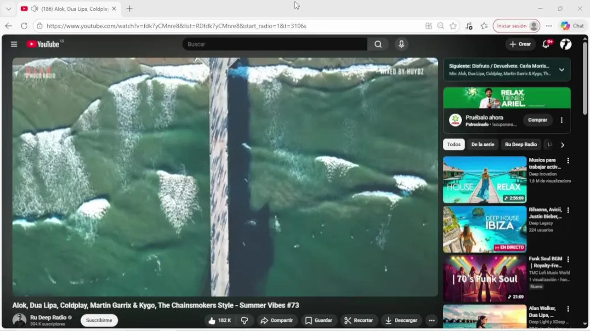The image size is (590, 331).
Task: Open options for Funk Soul BGM video
Action: 568,259
